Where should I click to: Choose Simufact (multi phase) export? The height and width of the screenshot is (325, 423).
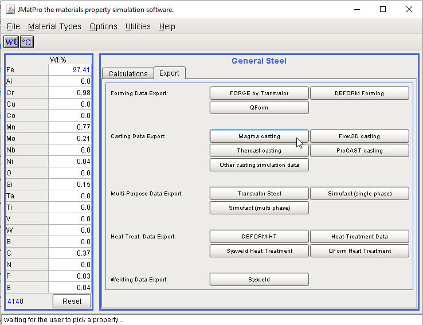click(x=259, y=207)
